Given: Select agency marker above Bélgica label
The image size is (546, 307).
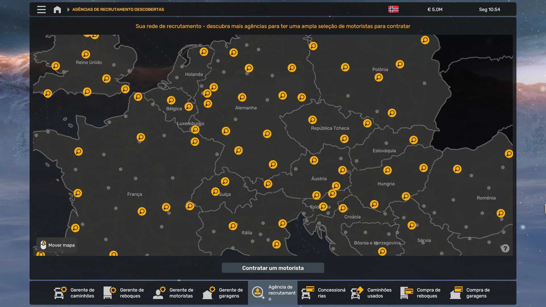Looking at the screenshot, I should point(171,100).
